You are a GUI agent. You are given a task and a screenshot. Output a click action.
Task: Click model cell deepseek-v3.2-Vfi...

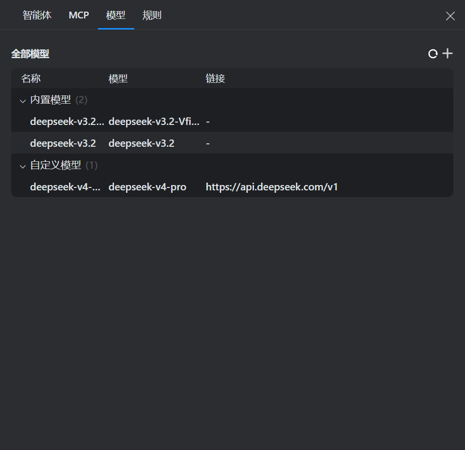pyautogui.click(x=154, y=122)
